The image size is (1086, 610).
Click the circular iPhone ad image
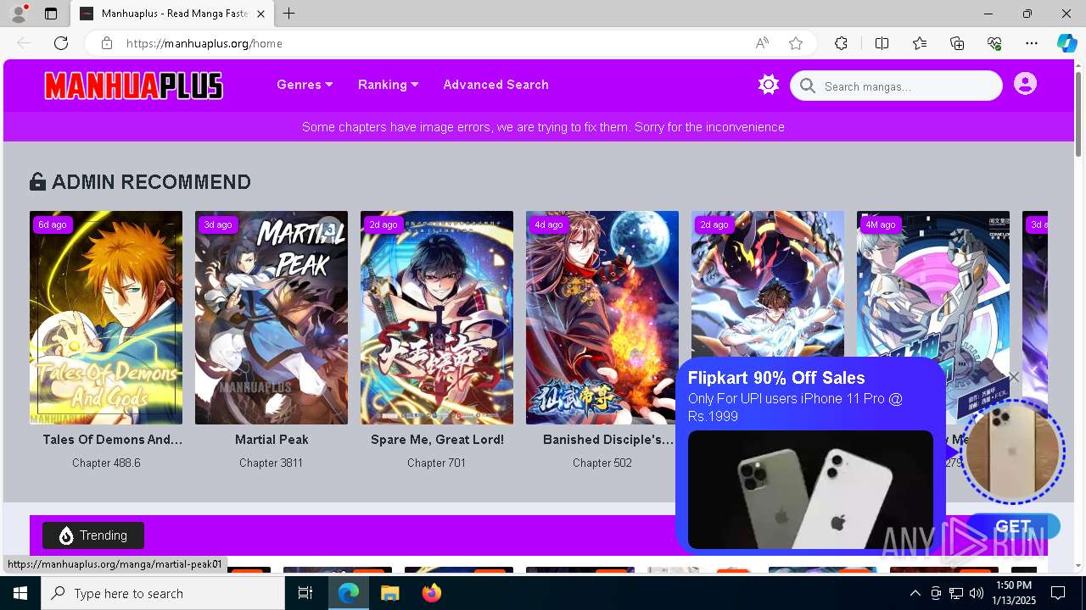1012,452
